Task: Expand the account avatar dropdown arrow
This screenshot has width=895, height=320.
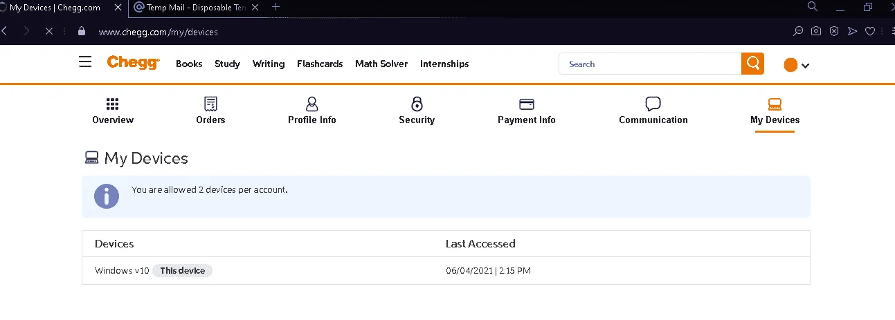Action: (805, 66)
